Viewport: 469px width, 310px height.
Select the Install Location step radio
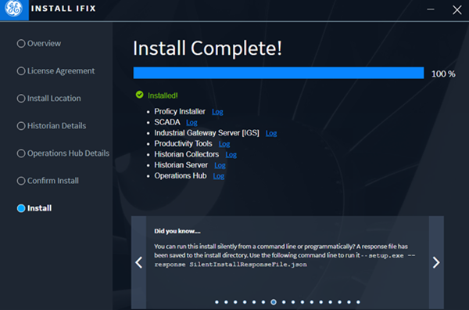[x=21, y=99]
